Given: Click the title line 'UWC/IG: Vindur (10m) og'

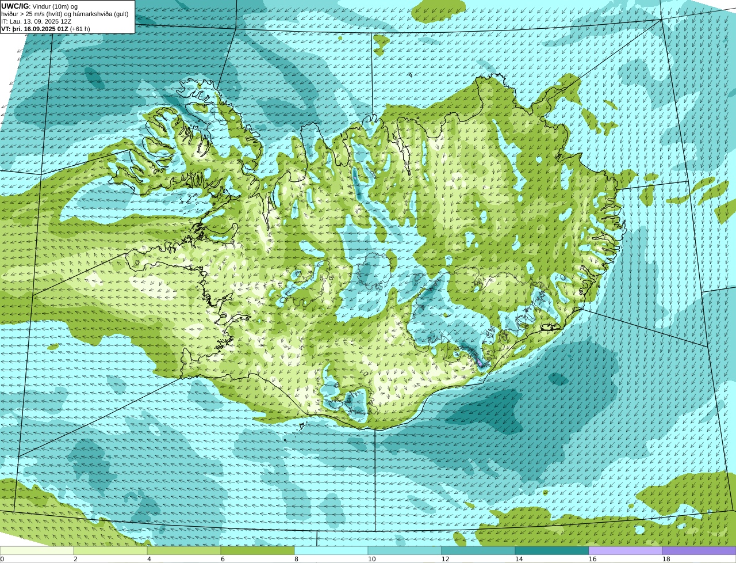Looking at the screenshot, I should [x=40, y=6].
